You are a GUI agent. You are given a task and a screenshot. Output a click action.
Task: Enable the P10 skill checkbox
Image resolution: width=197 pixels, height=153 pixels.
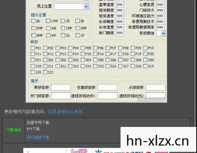(145, 48)
